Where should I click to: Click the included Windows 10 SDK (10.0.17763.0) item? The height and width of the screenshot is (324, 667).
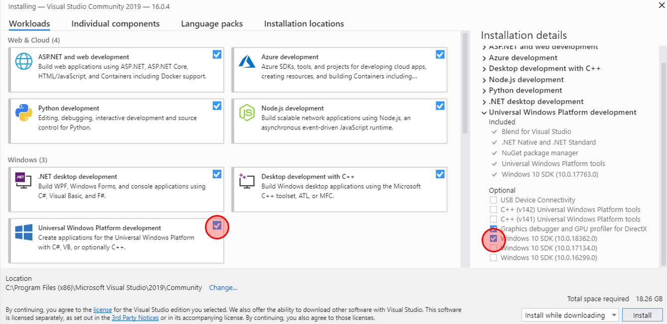pyautogui.click(x=549, y=174)
